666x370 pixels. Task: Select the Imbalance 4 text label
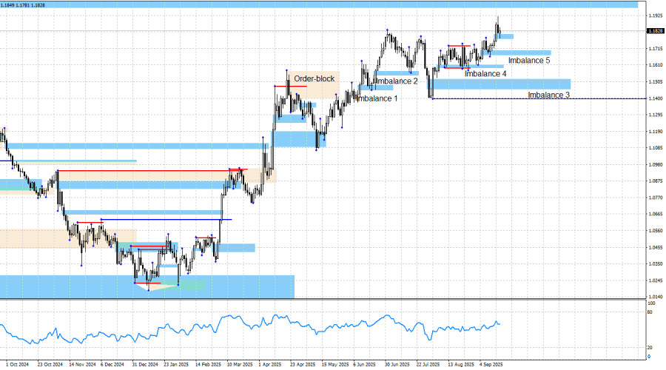click(x=485, y=74)
